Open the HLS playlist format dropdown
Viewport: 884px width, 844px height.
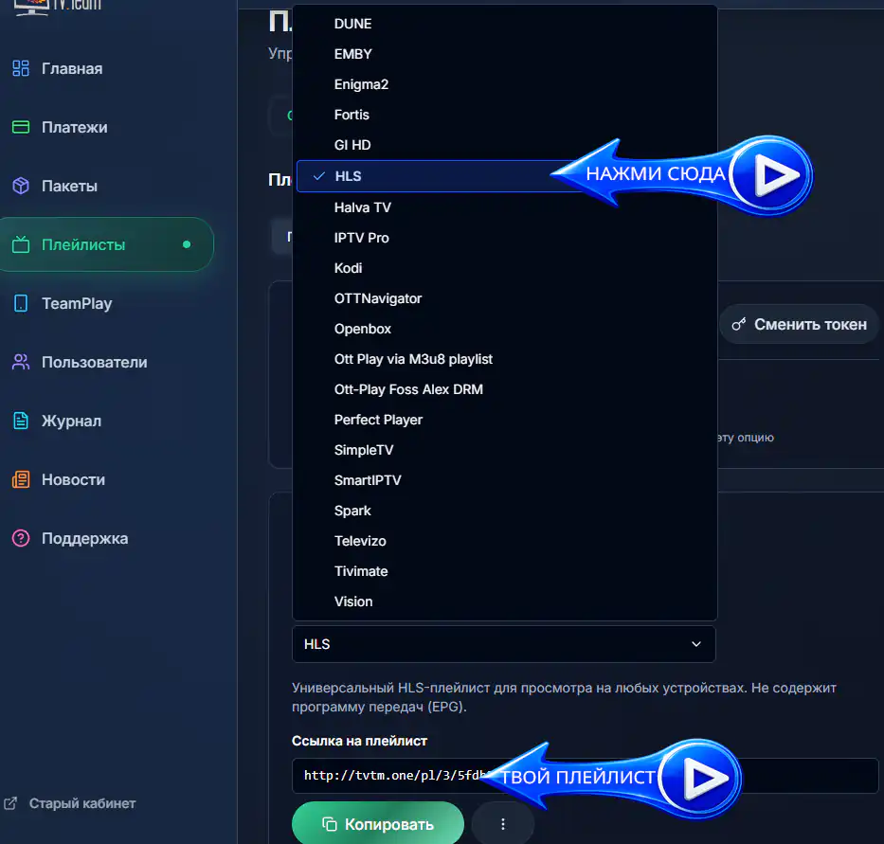pyautogui.click(x=504, y=644)
